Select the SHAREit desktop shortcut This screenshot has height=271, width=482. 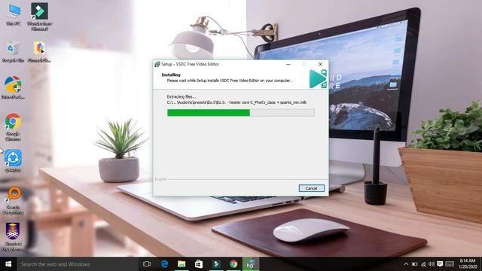click(13, 160)
